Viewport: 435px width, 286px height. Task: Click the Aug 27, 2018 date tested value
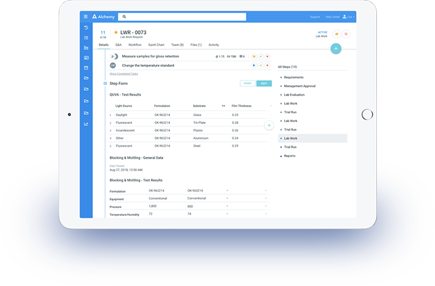[126, 170]
